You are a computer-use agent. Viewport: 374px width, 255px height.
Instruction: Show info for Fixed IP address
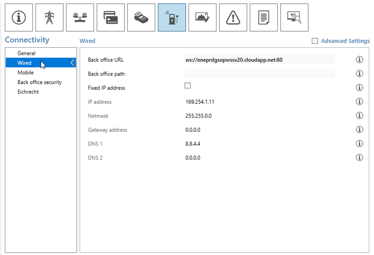click(360, 87)
